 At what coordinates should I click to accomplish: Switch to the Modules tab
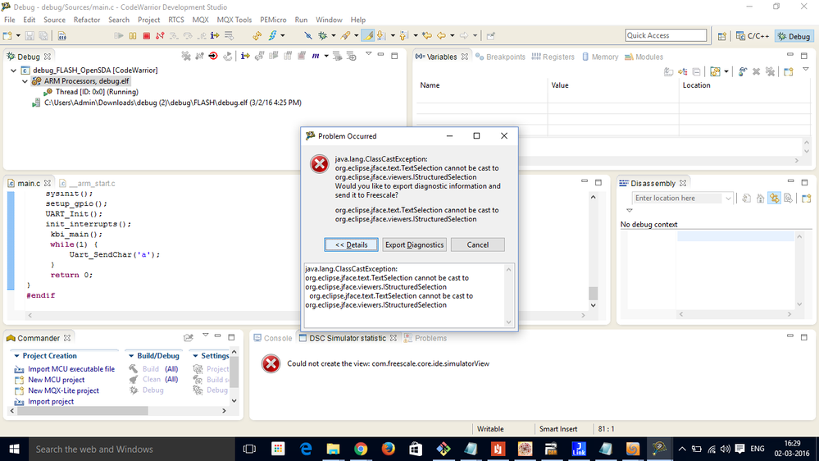pos(644,57)
